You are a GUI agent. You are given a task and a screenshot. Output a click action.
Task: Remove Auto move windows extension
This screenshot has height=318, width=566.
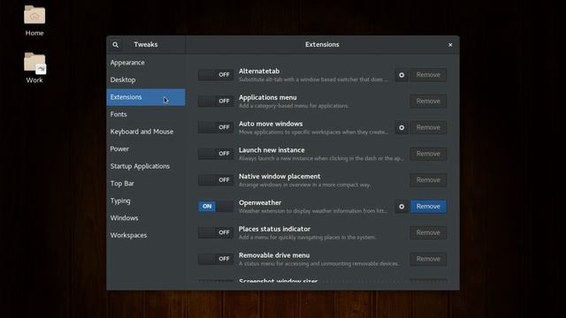[428, 127]
